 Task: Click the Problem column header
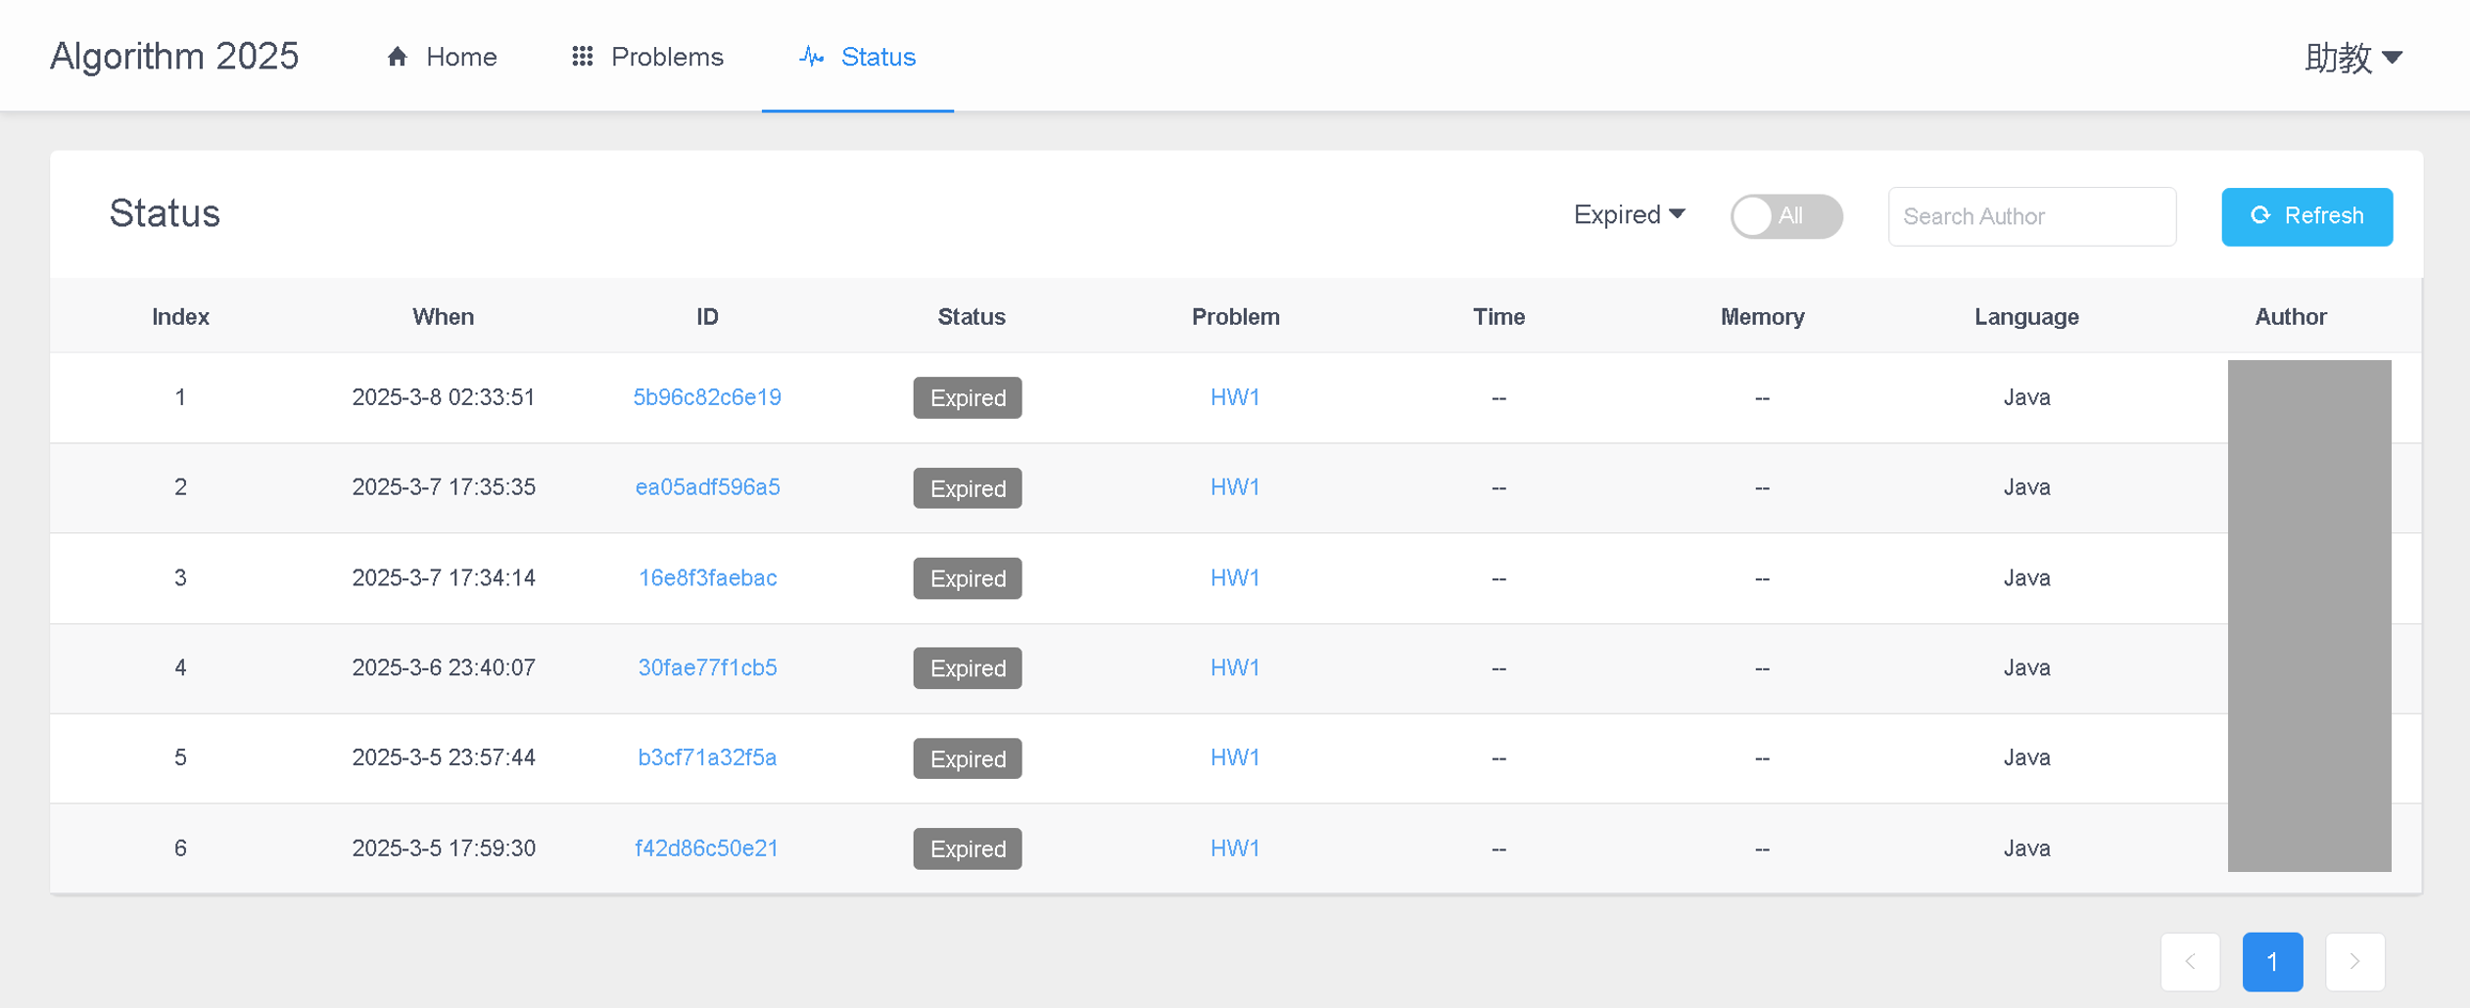(x=1235, y=317)
